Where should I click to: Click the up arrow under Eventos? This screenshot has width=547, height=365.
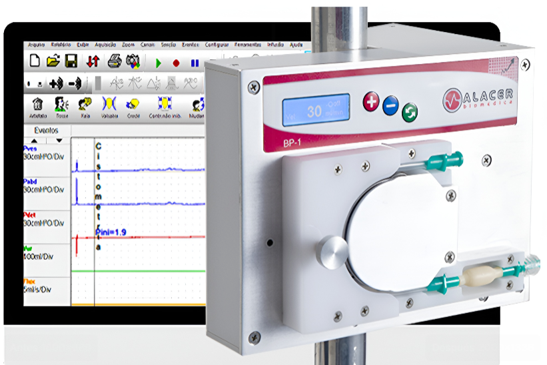pos(35,141)
